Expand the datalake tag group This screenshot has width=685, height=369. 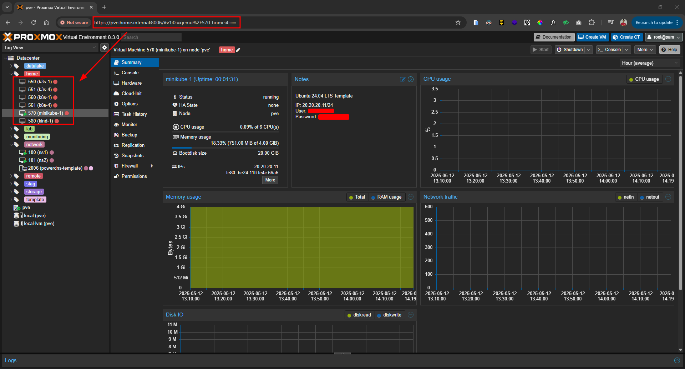[11, 66]
